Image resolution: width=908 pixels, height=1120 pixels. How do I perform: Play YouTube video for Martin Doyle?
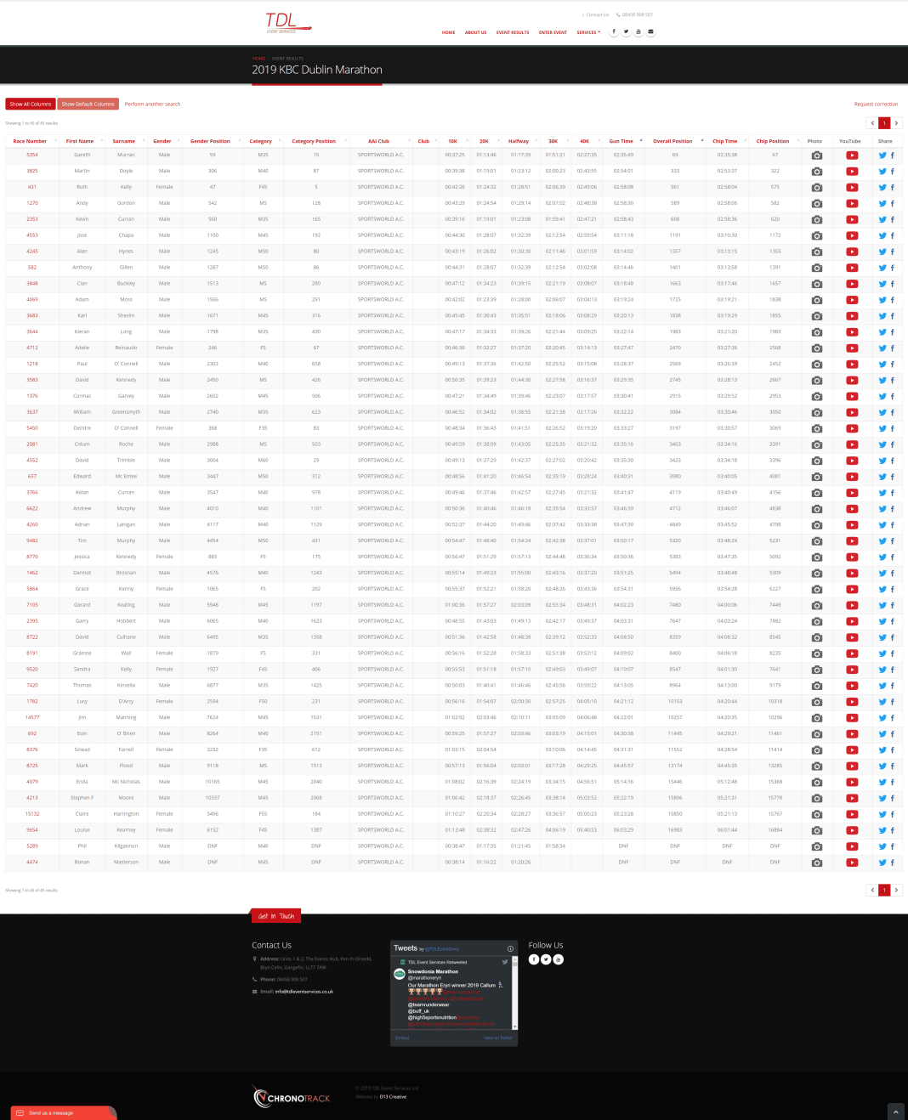pos(852,172)
